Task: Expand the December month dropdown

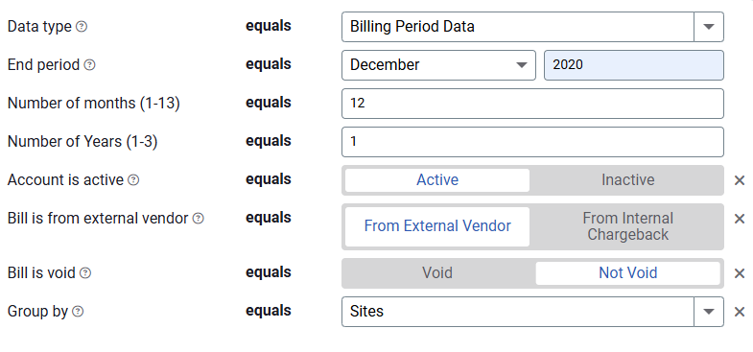Action: tap(438, 65)
